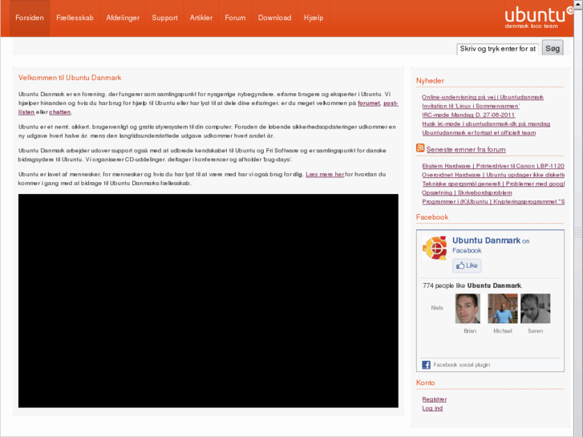Open forum topic 'Tekniske spørgsmål generelt'
583x437 pixels.
(493, 184)
